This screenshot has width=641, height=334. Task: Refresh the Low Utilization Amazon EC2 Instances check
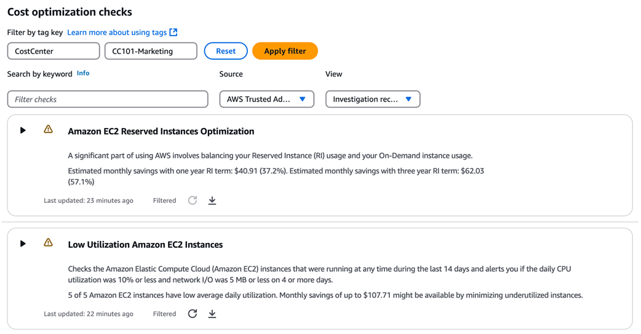click(x=193, y=314)
